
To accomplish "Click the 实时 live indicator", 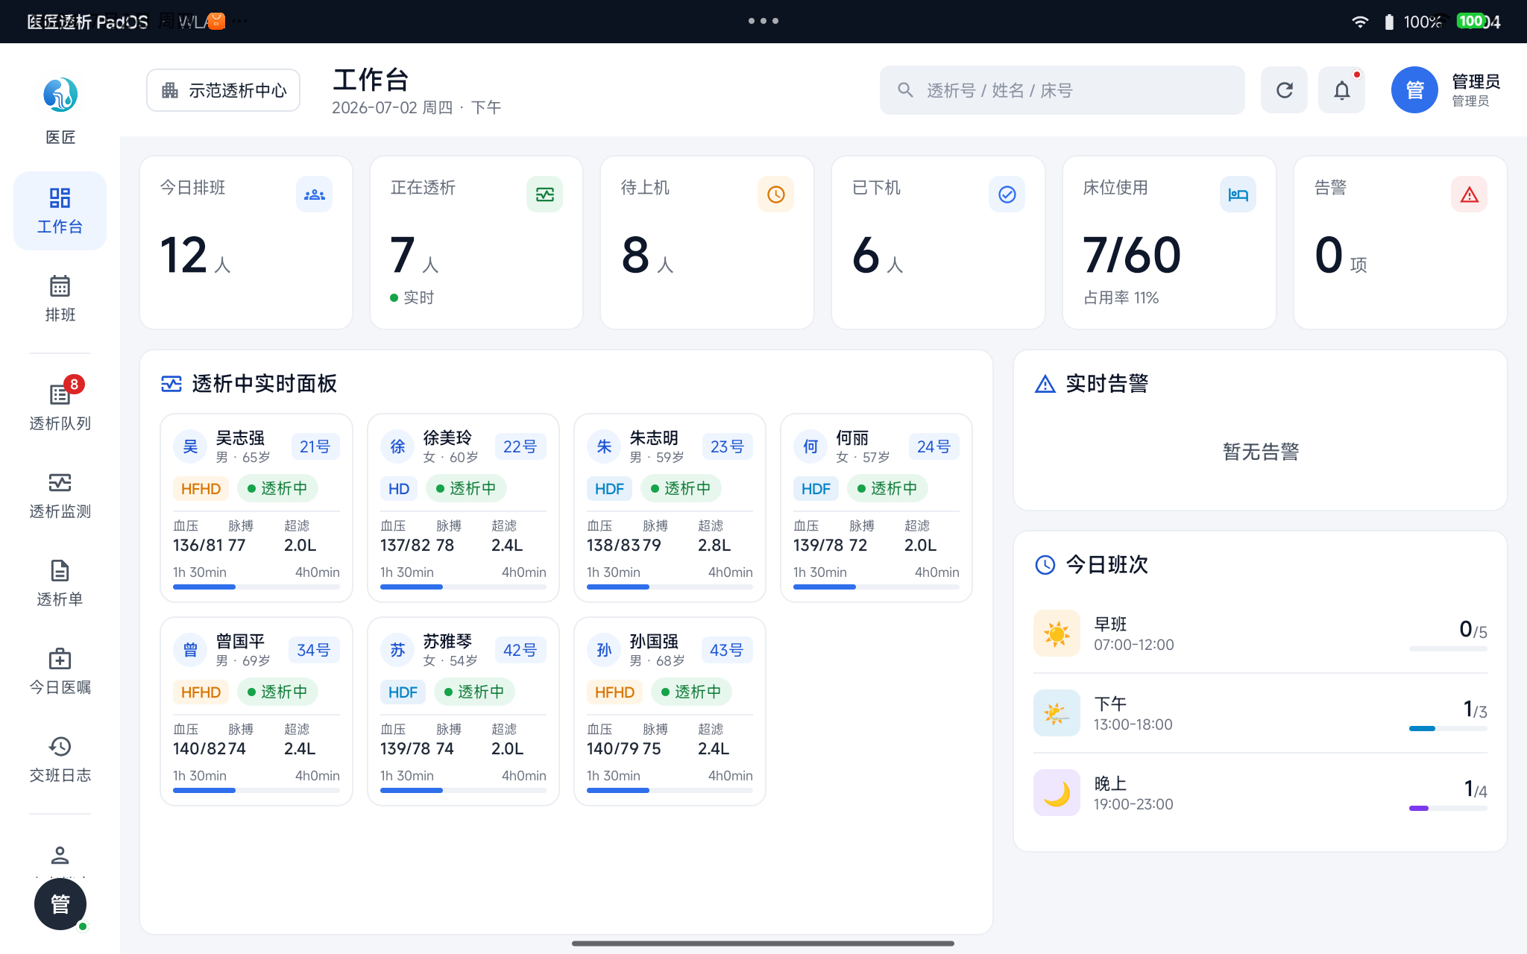I will (x=412, y=298).
